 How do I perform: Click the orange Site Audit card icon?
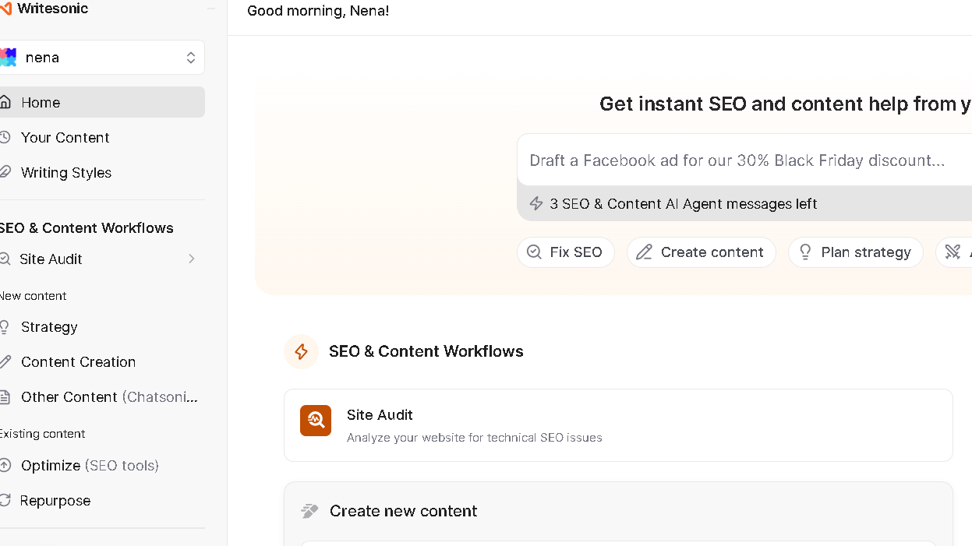coord(316,421)
